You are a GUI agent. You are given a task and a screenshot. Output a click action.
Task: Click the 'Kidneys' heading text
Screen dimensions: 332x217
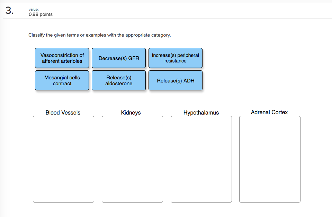[x=131, y=112]
